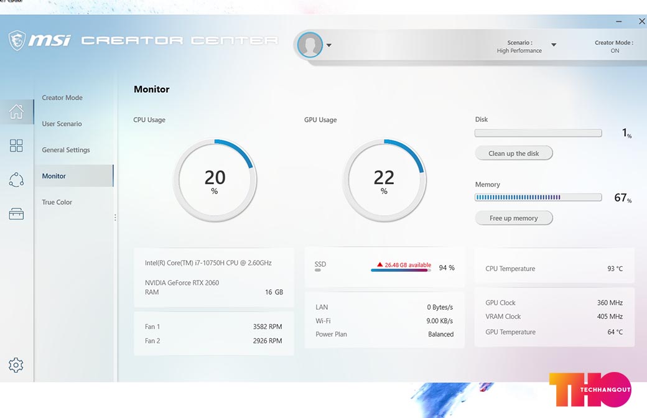The height and width of the screenshot is (418, 647).
Task: Click the LAN 0 Bytes/s value
Action: (x=440, y=307)
